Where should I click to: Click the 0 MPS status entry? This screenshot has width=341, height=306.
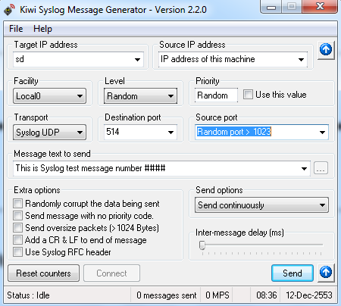tap(217, 295)
